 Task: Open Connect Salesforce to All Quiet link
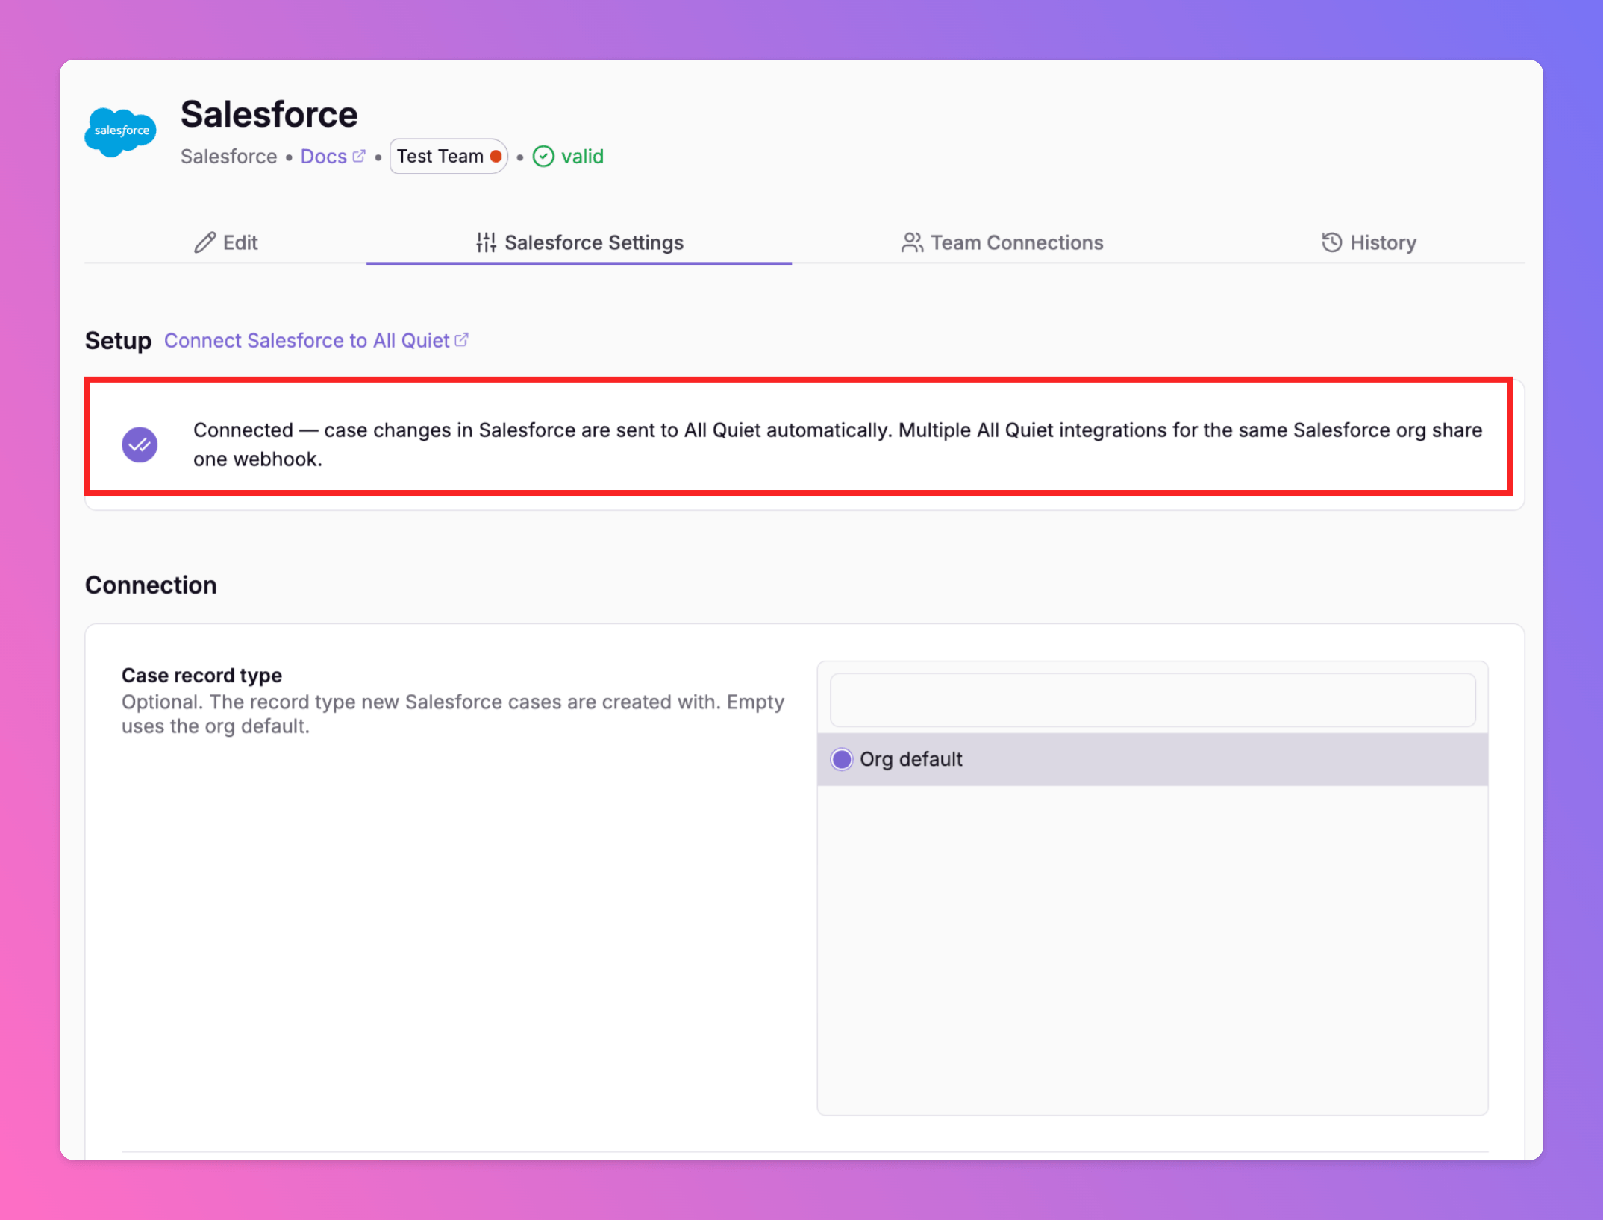pos(316,341)
